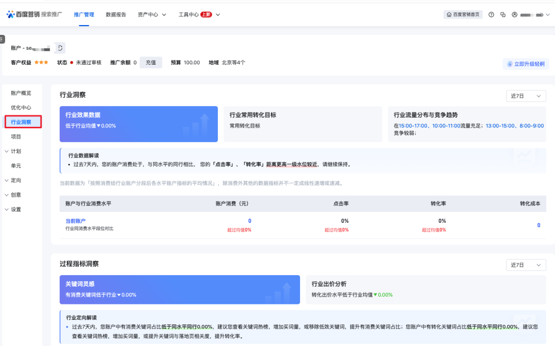Click the 账户消费 value 0
The height and width of the screenshot is (346, 555).
pyautogui.click(x=250, y=221)
